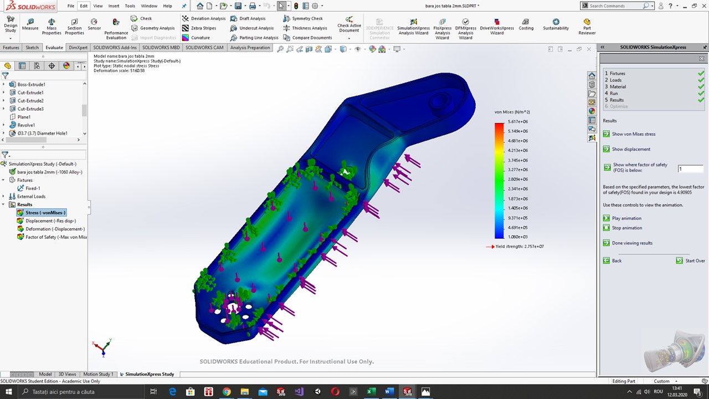Expand the Revolve1 feature
The image size is (709, 399).
(x=4, y=125)
